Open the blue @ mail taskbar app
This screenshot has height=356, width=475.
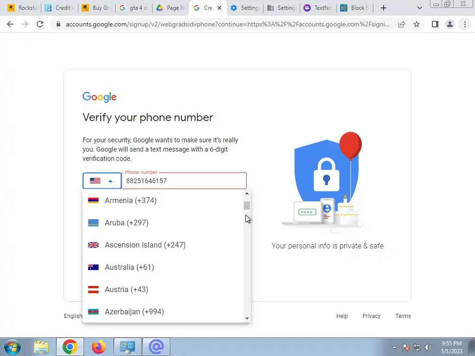click(156, 347)
